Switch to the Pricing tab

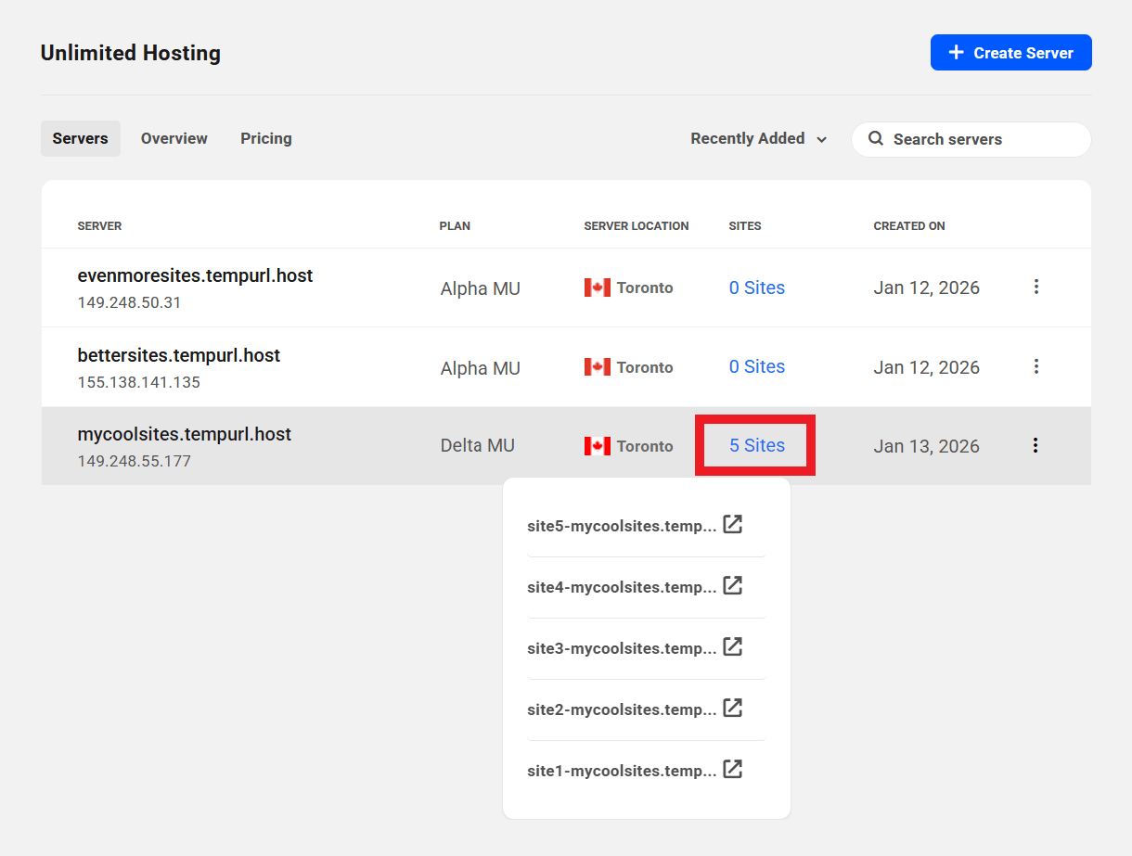pyautogui.click(x=266, y=138)
